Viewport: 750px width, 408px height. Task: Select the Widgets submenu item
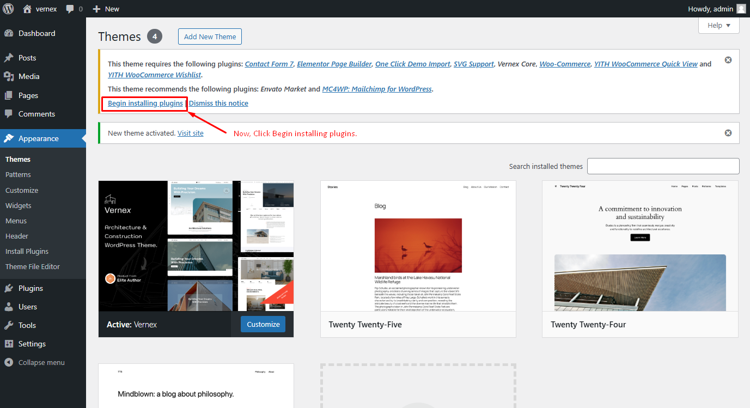(19, 205)
